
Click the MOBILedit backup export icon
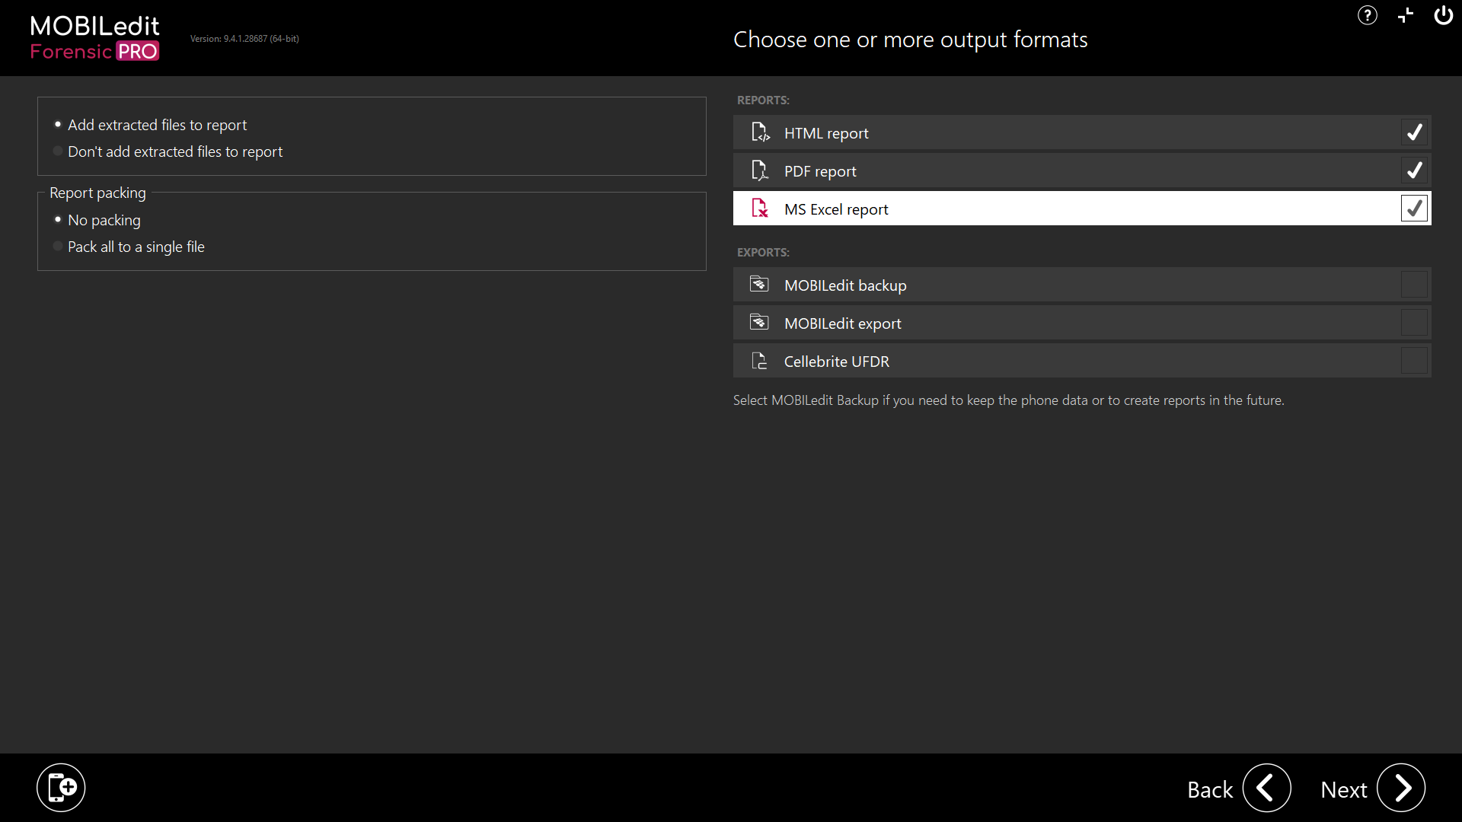760,284
